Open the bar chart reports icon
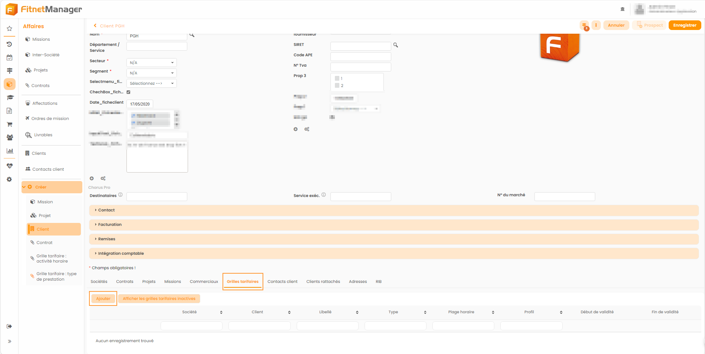The image size is (705, 354). tap(10, 151)
